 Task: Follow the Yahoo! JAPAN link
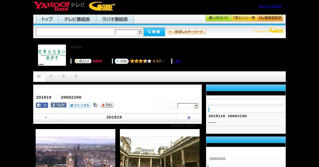click(x=270, y=6)
